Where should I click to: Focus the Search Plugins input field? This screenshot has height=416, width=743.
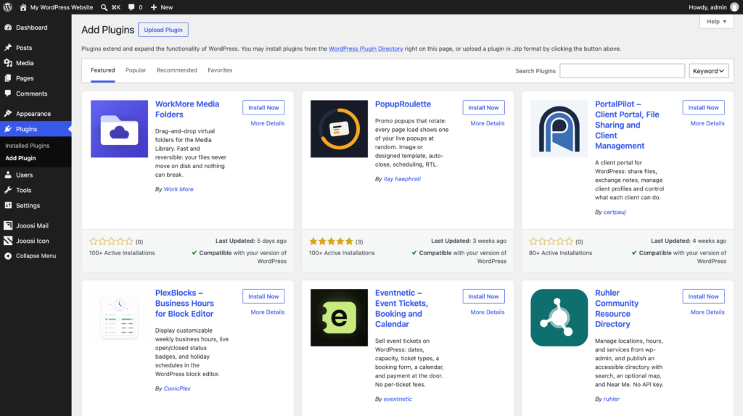[622, 71]
